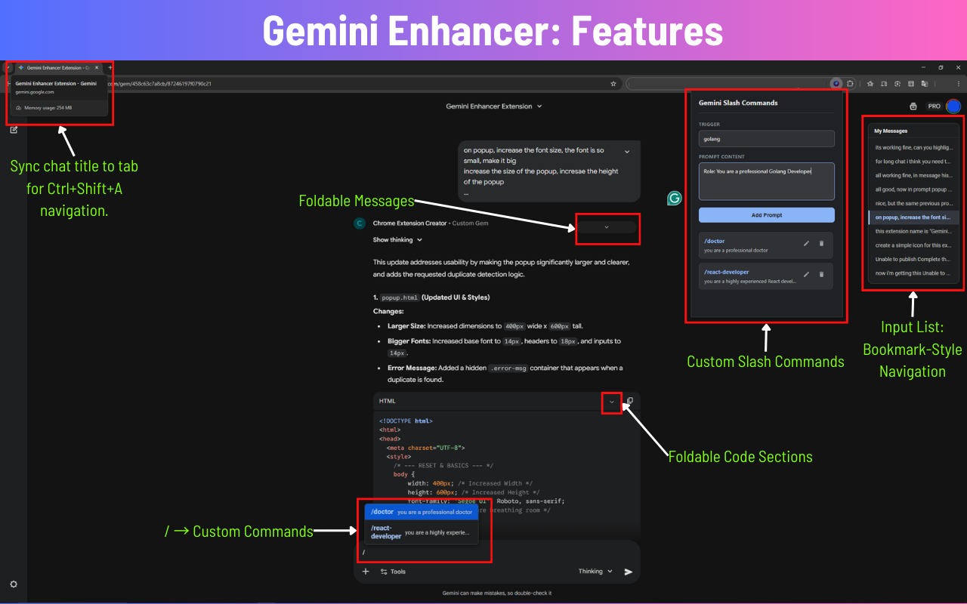Collapse the user message about popup font size
967x604 pixels.
pyautogui.click(x=627, y=152)
